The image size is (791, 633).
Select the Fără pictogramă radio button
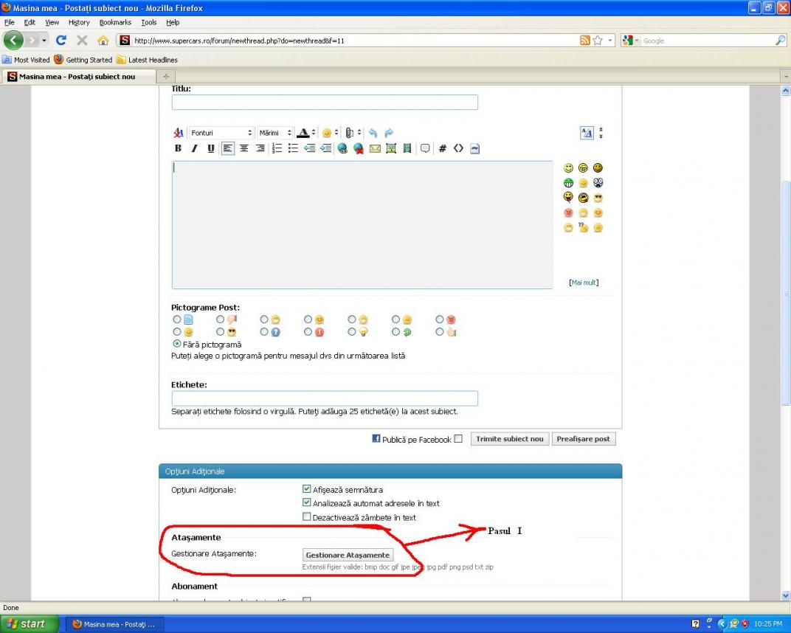pyautogui.click(x=177, y=344)
